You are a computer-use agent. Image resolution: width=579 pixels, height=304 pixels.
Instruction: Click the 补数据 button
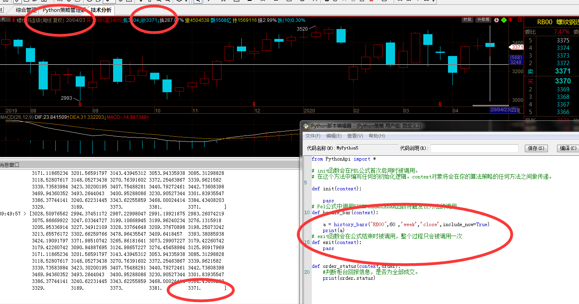483,20
